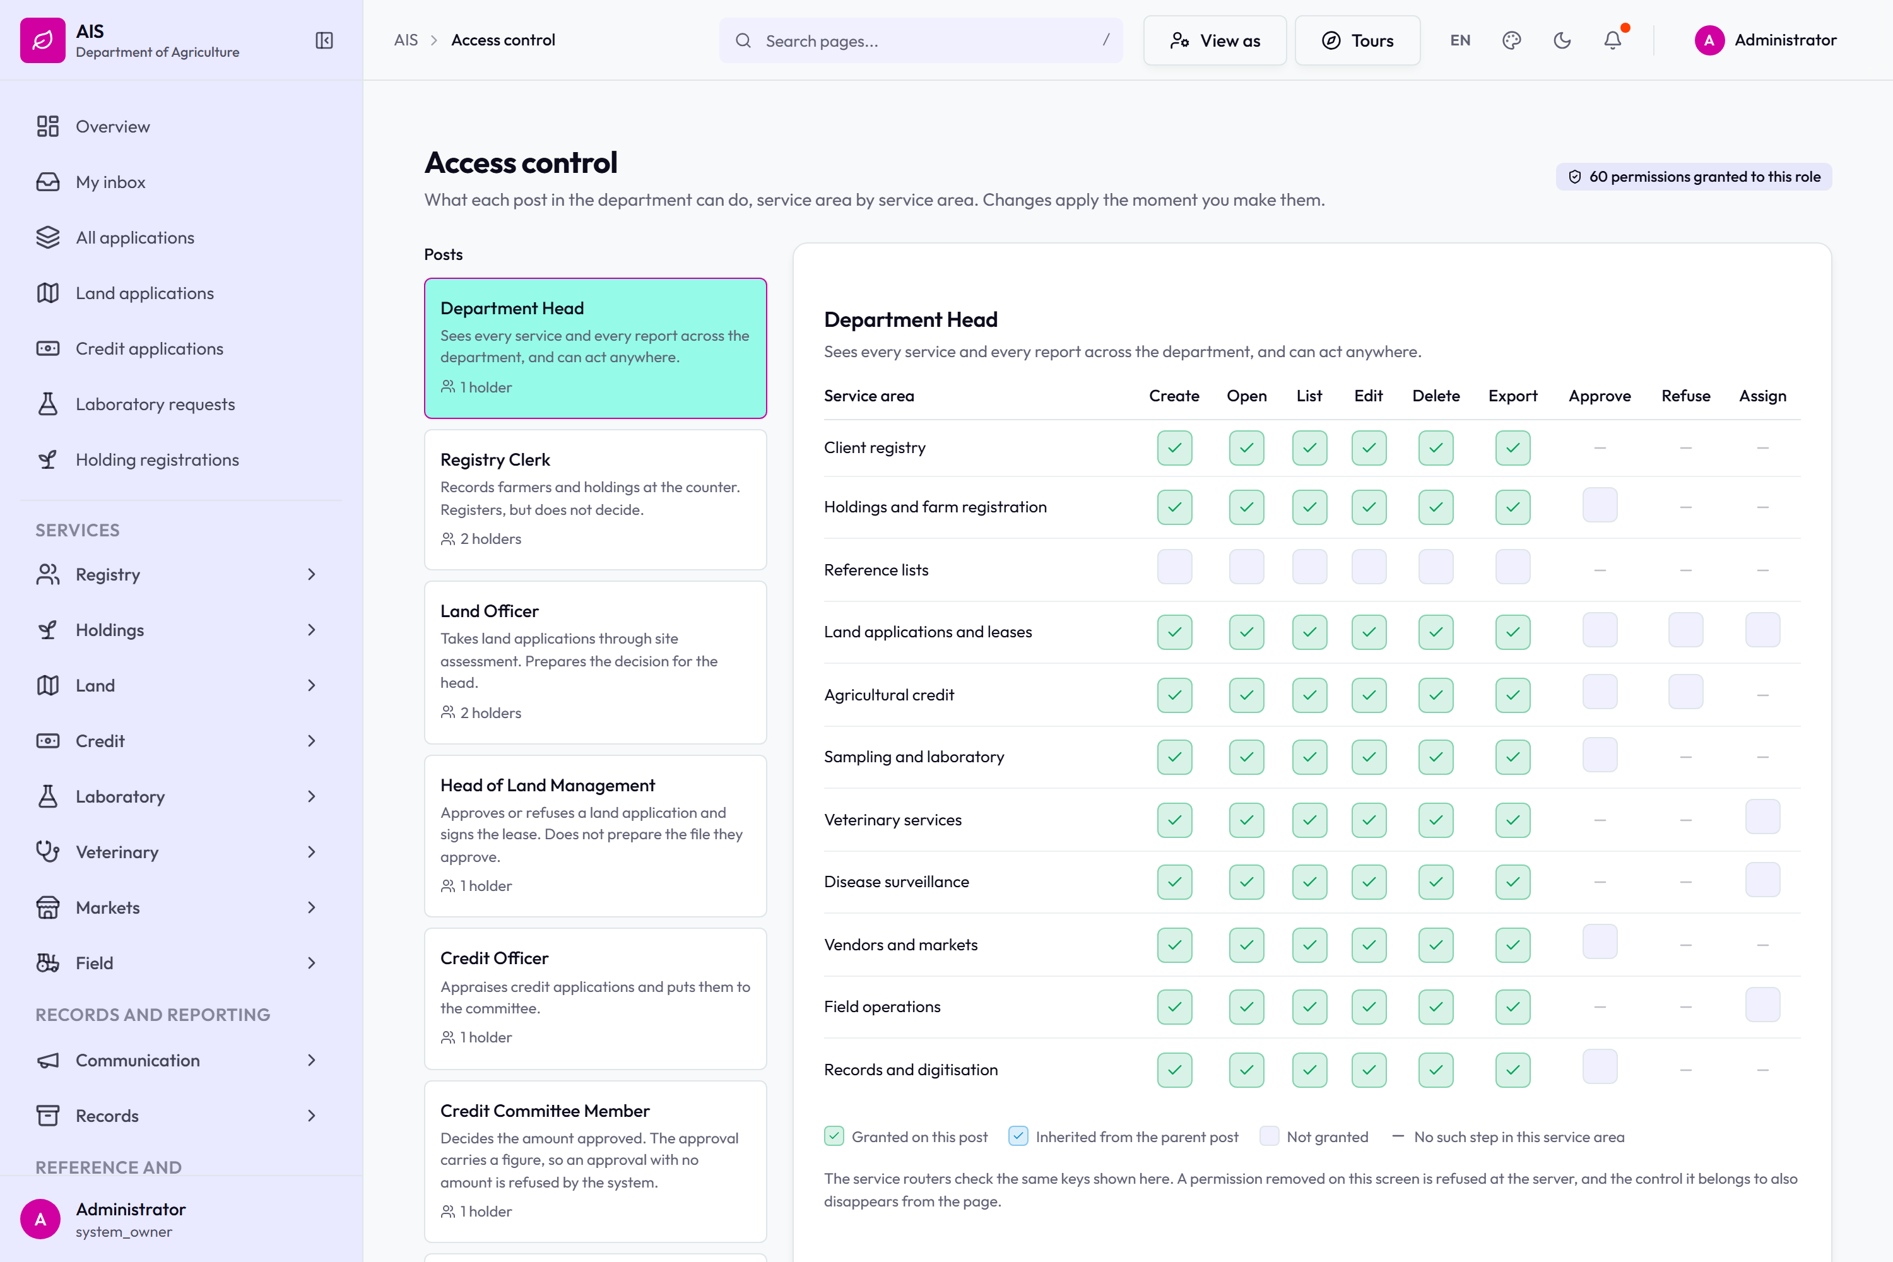Expand the Land services section
The height and width of the screenshot is (1262, 1893).
[x=181, y=686]
